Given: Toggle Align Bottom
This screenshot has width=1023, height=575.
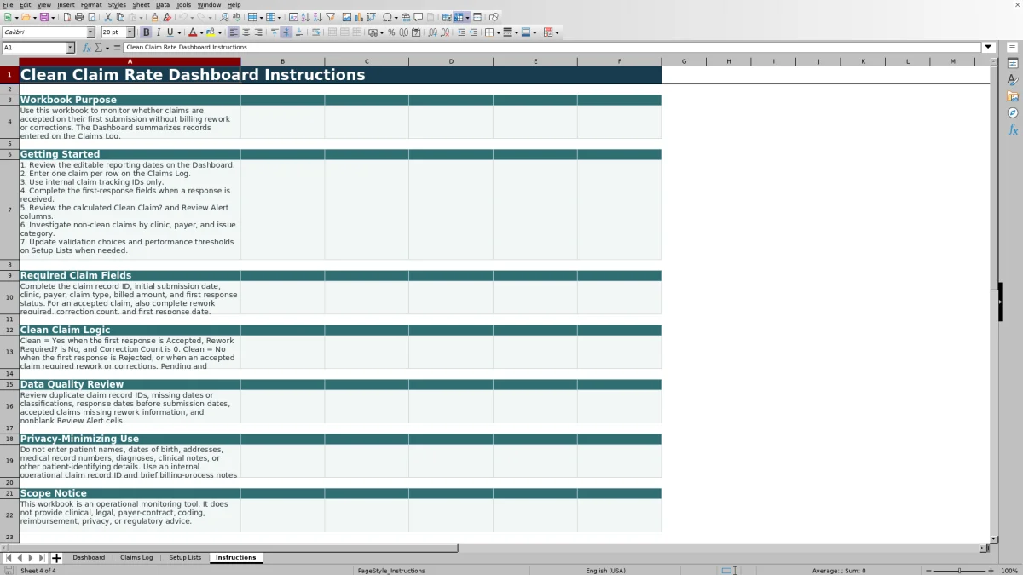Looking at the screenshot, I should point(299,32).
